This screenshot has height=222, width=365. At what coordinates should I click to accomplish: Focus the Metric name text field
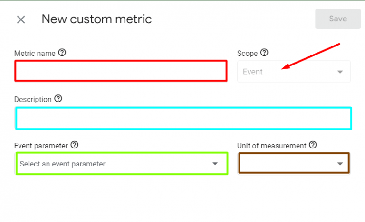121,71
